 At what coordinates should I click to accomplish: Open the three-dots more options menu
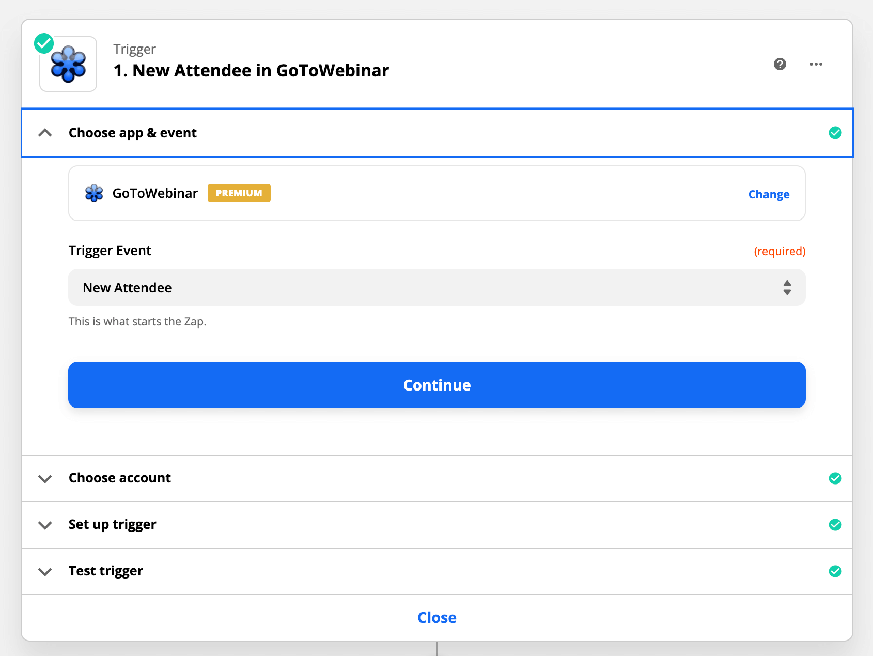pyautogui.click(x=816, y=64)
